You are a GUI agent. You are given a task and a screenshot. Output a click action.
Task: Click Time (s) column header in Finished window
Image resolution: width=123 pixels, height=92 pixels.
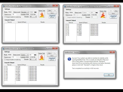pos(9,65)
